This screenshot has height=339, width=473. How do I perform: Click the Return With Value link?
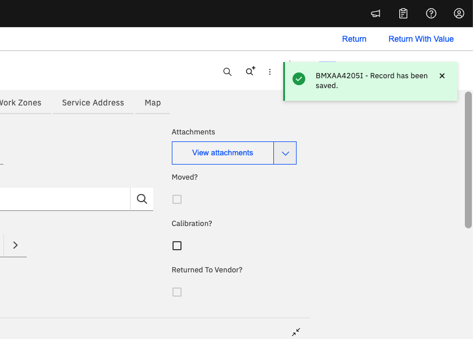421,39
